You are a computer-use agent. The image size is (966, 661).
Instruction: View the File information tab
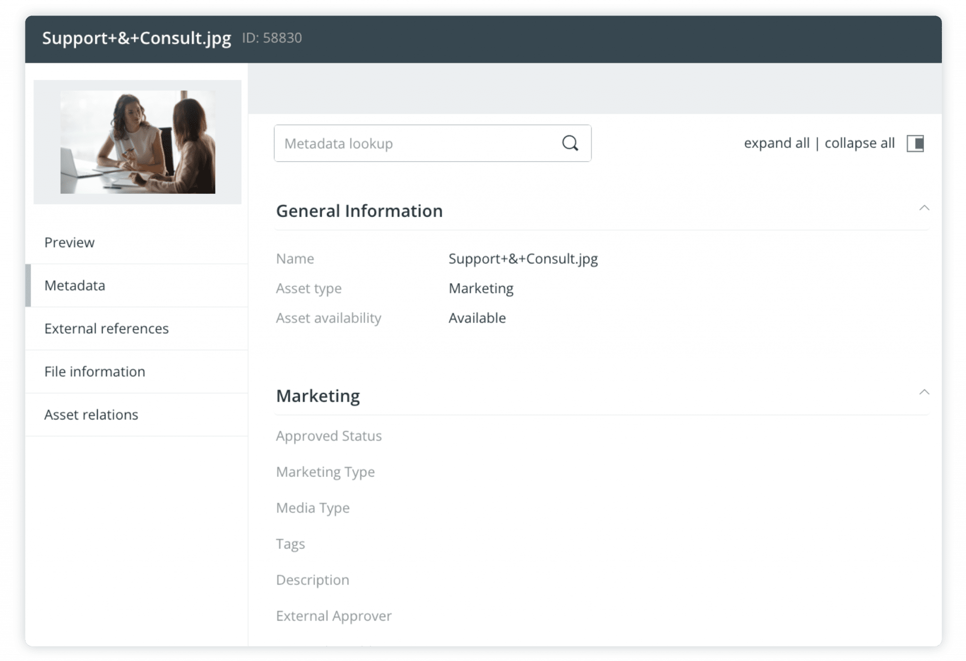click(x=94, y=371)
